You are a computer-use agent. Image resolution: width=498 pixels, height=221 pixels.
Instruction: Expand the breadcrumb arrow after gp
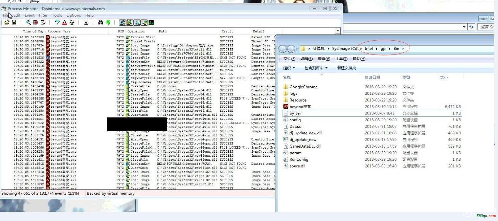(389, 49)
